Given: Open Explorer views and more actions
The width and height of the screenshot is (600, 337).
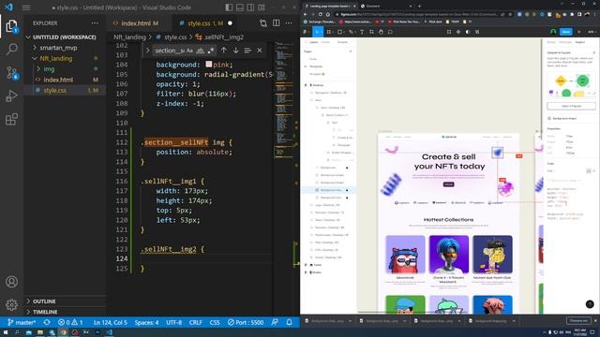Looking at the screenshot, I should tap(95, 23).
